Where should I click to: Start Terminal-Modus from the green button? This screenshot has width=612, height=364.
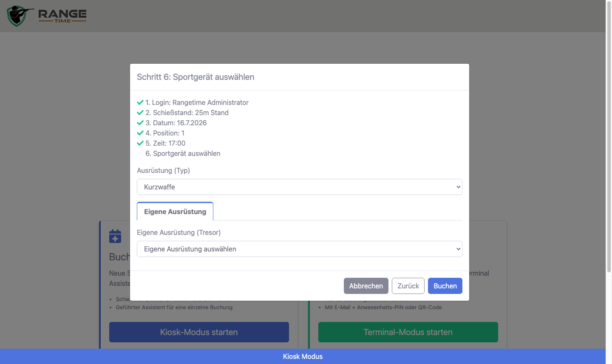pos(408,332)
